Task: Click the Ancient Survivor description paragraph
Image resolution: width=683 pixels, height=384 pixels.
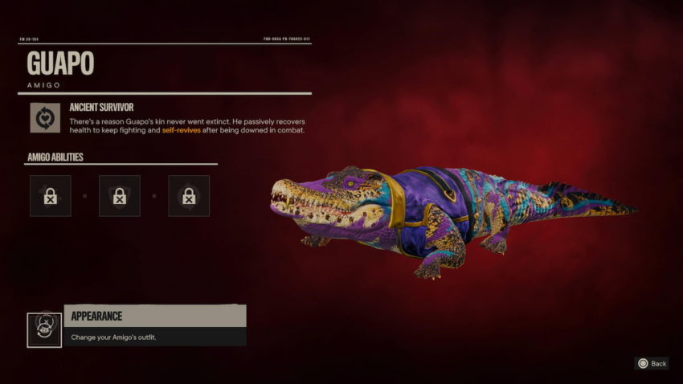Action: (187, 126)
